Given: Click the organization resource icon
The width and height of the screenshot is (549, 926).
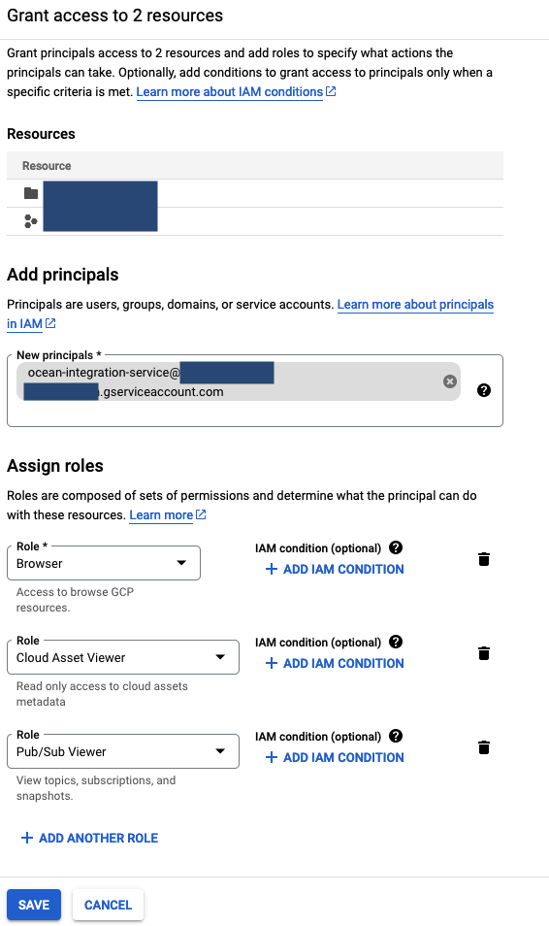Looking at the screenshot, I should [31, 221].
